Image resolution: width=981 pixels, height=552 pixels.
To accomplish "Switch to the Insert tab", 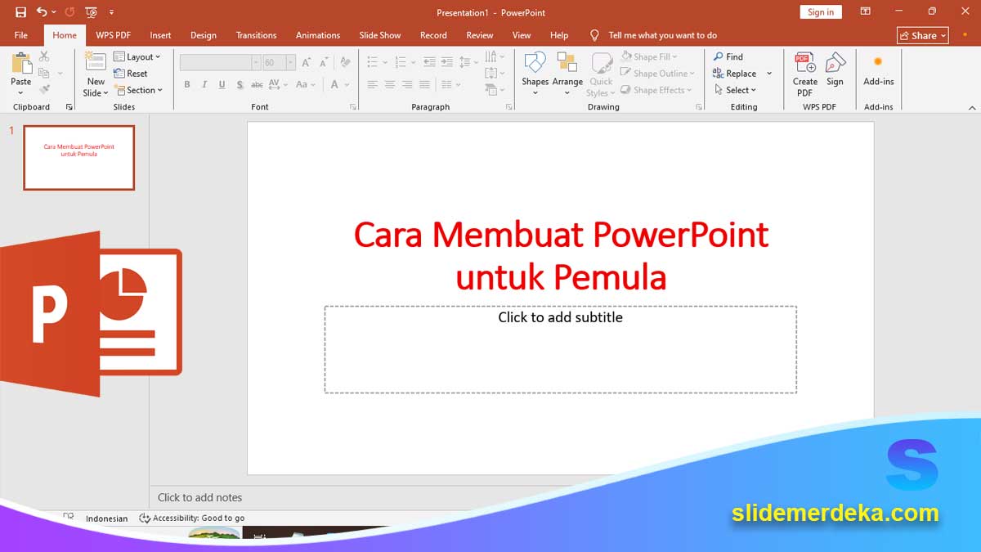I will (161, 35).
